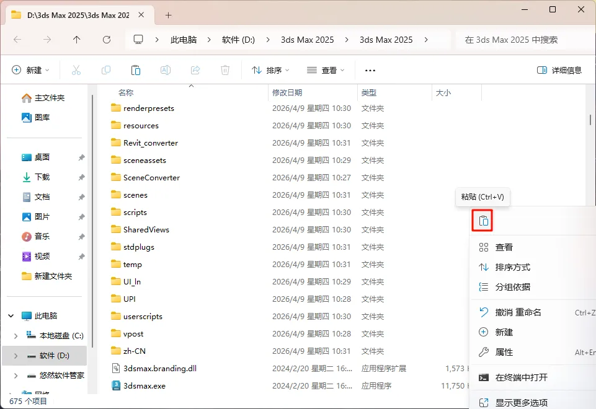The width and height of the screenshot is (596, 409).
Task: Collapse the 此电脑 tree node
Action: (x=11, y=315)
